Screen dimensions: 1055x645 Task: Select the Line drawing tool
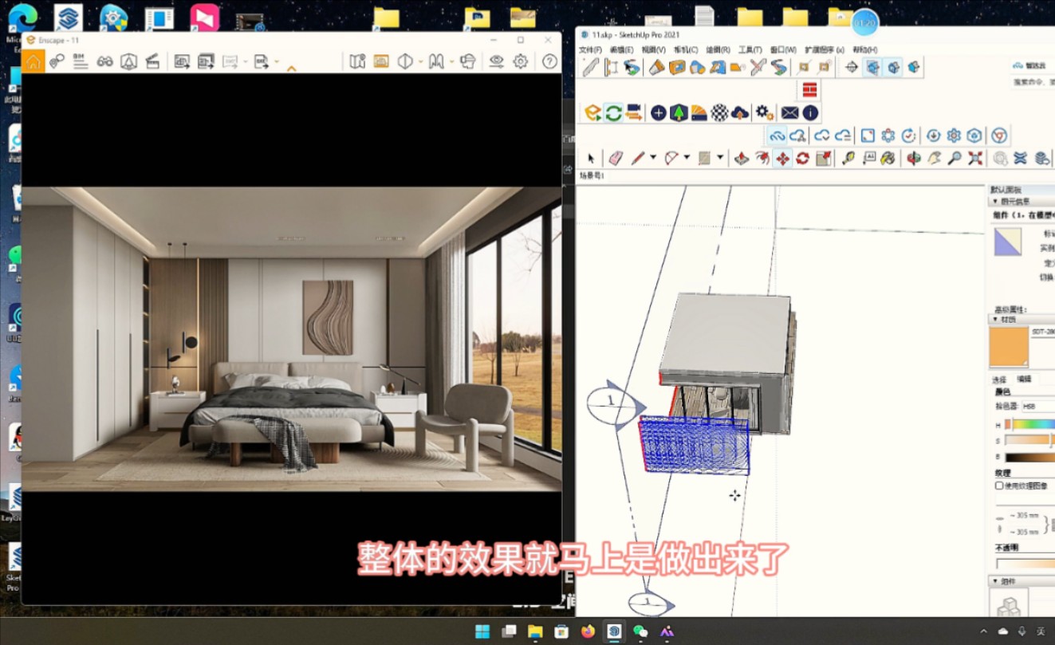(637, 159)
